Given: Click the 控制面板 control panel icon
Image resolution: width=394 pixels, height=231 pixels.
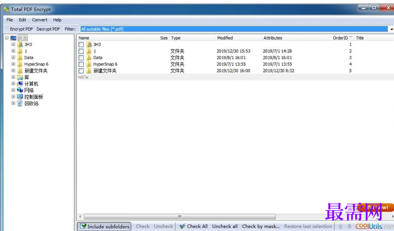Looking at the screenshot, I should coord(20,97).
